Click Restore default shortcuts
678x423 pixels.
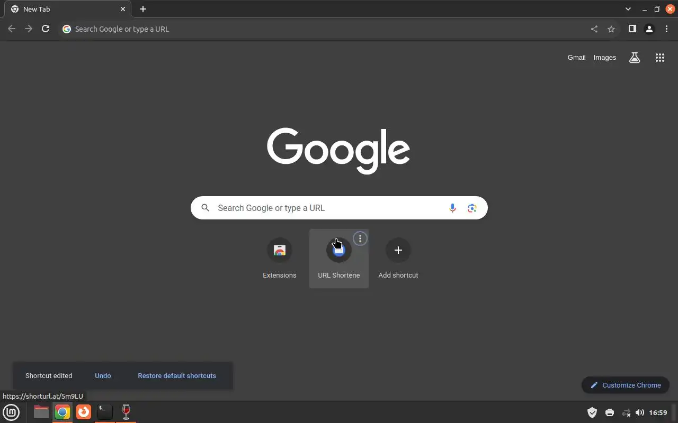pyautogui.click(x=177, y=375)
